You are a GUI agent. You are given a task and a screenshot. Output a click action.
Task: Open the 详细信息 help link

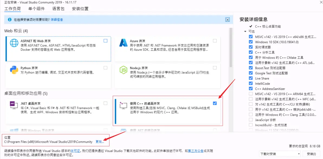57,20
